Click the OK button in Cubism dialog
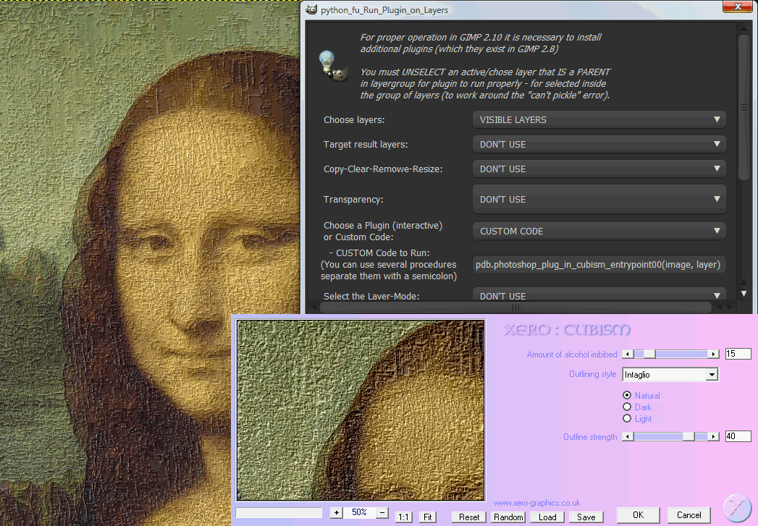The height and width of the screenshot is (526, 758). click(638, 515)
